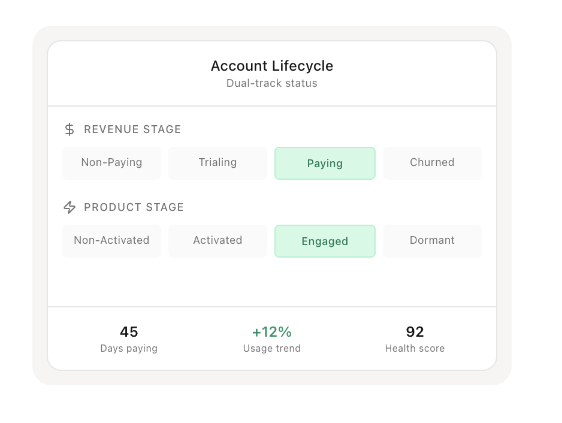Click the lightning bolt Product Stage icon
Image resolution: width=562 pixels, height=423 pixels.
click(x=69, y=207)
